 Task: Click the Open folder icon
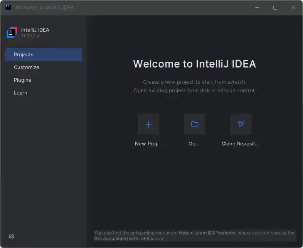tap(195, 124)
